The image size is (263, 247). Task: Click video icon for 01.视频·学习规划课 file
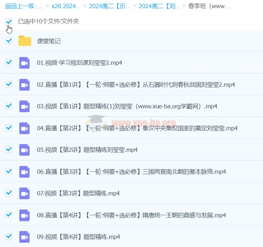pos(24,63)
